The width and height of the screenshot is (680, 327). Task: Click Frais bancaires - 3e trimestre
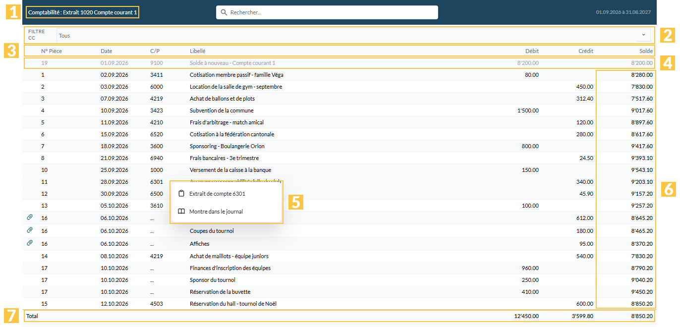[224, 158]
